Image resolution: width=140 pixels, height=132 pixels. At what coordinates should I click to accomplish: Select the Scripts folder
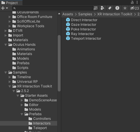point(20,68)
